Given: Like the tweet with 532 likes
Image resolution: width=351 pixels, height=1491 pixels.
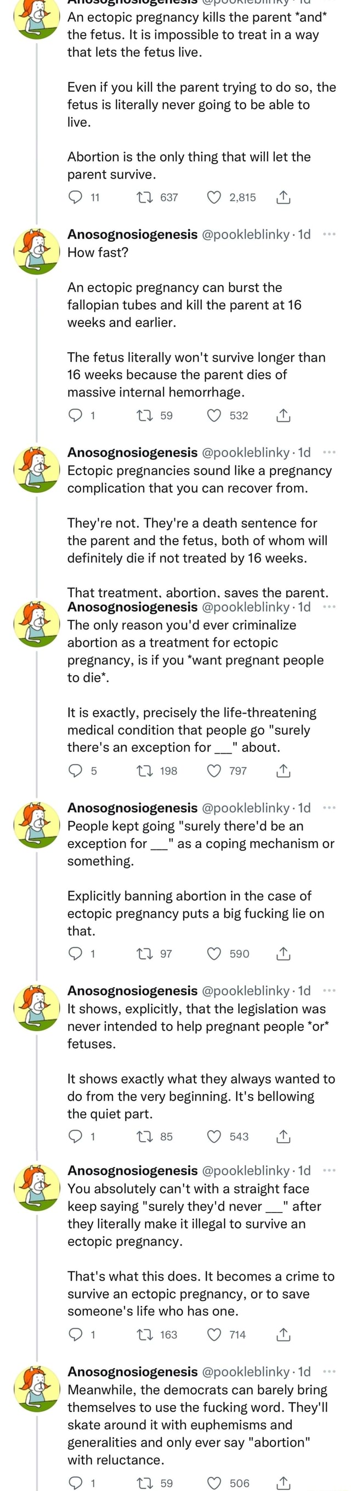Looking at the screenshot, I should click(214, 415).
